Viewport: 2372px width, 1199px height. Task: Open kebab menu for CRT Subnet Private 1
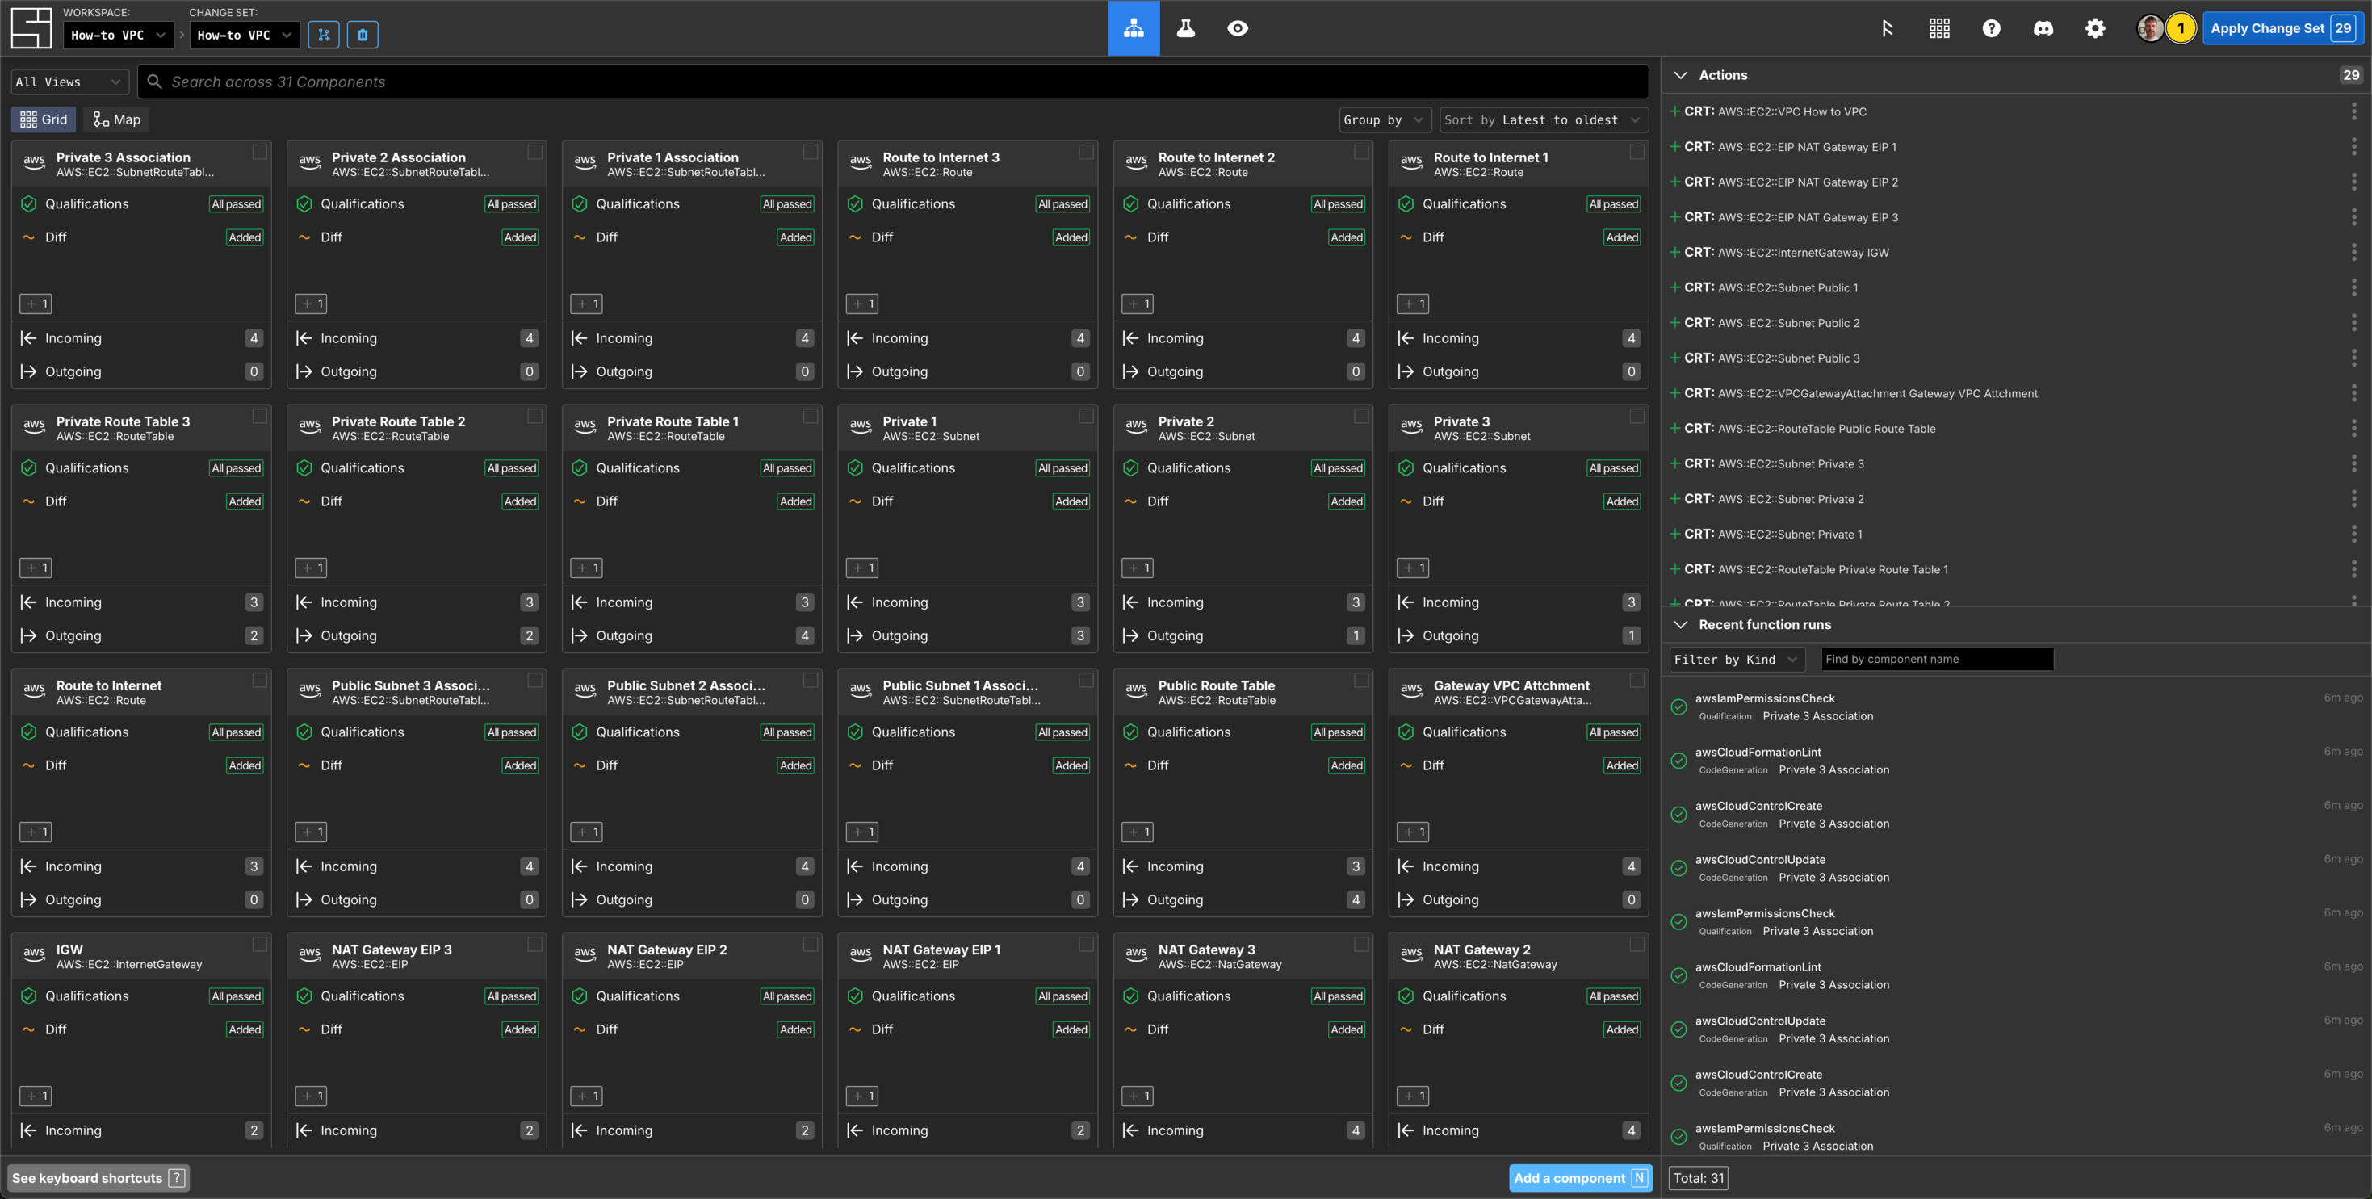(x=2353, y=535)
